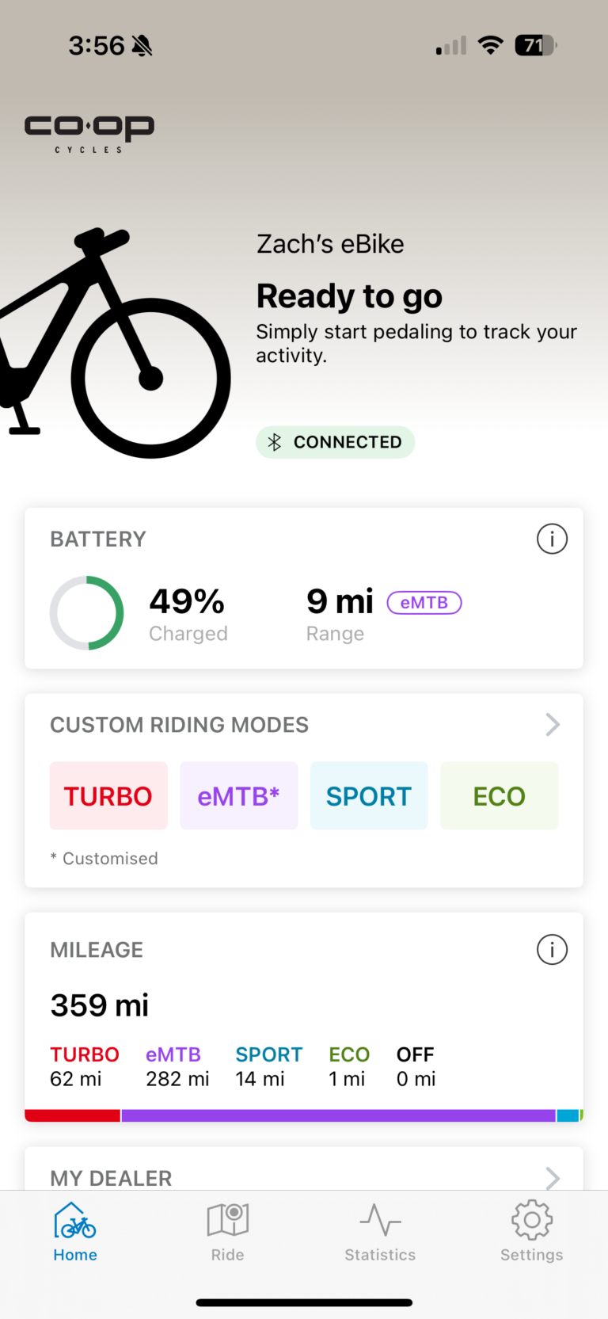Screen dimensions: 608x1319
Task: Tap the 359 mi total mileage
Action: (x=100, y=1005)
